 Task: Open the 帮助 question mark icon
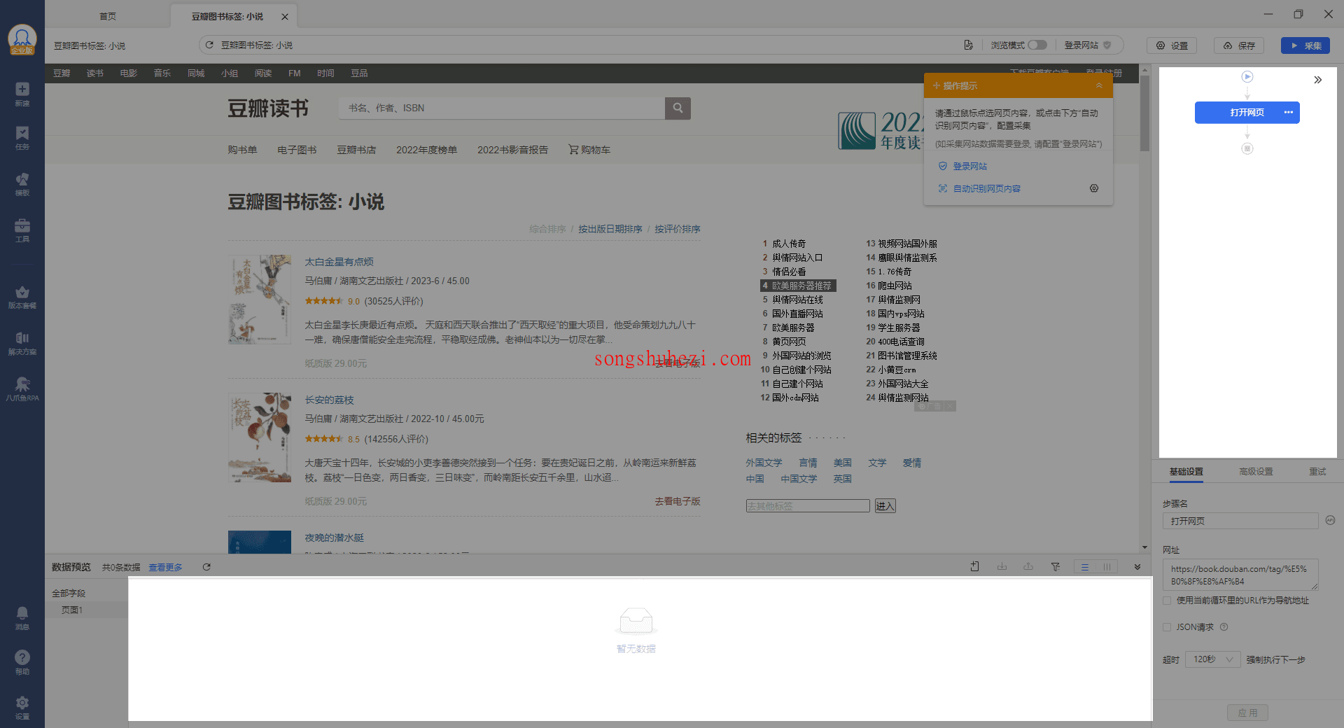[x=22, y=662]
